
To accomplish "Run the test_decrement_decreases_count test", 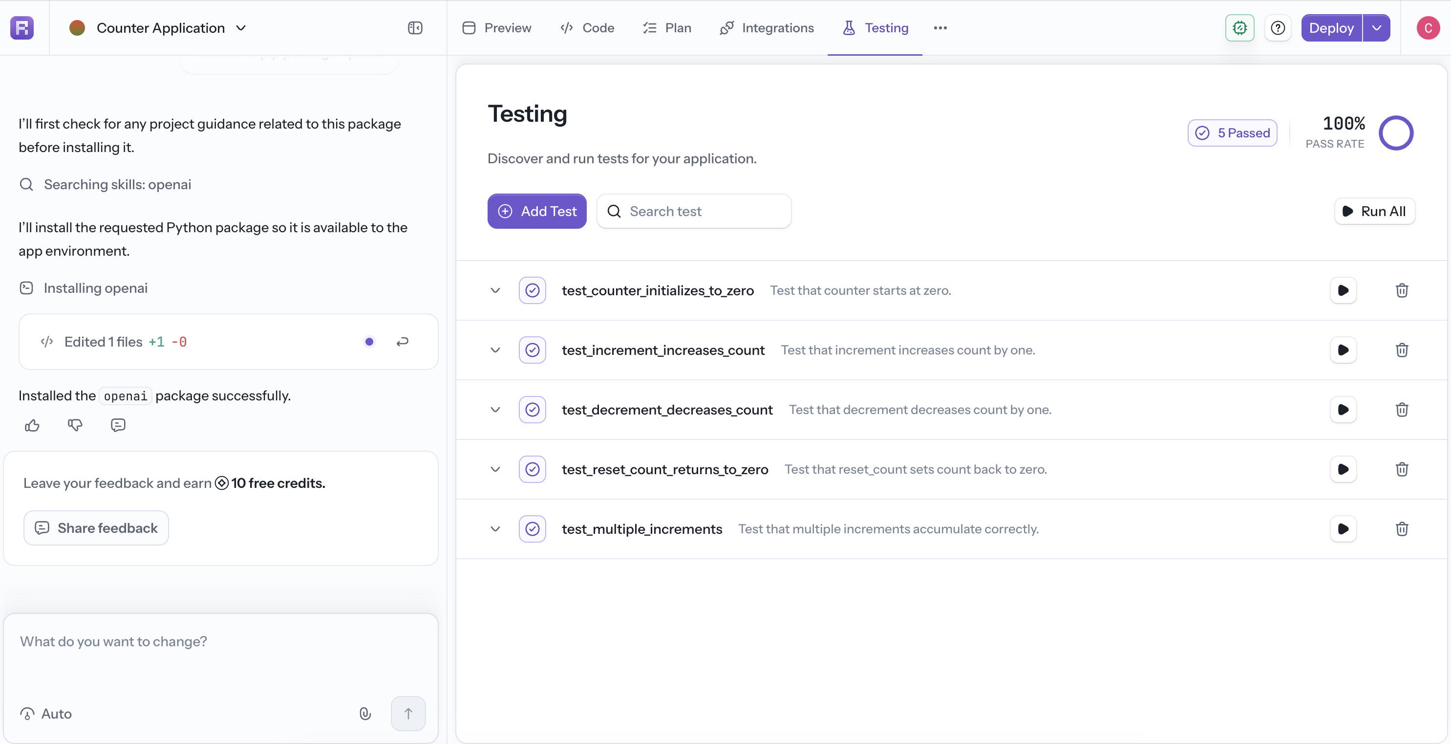I will point(1344,410).
